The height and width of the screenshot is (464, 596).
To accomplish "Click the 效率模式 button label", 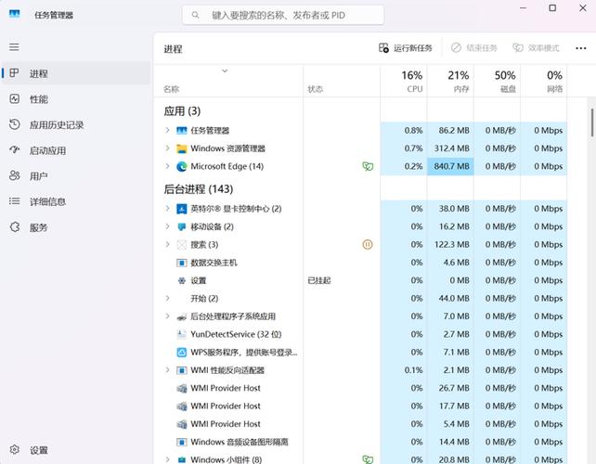I will (x=543, y=48).
